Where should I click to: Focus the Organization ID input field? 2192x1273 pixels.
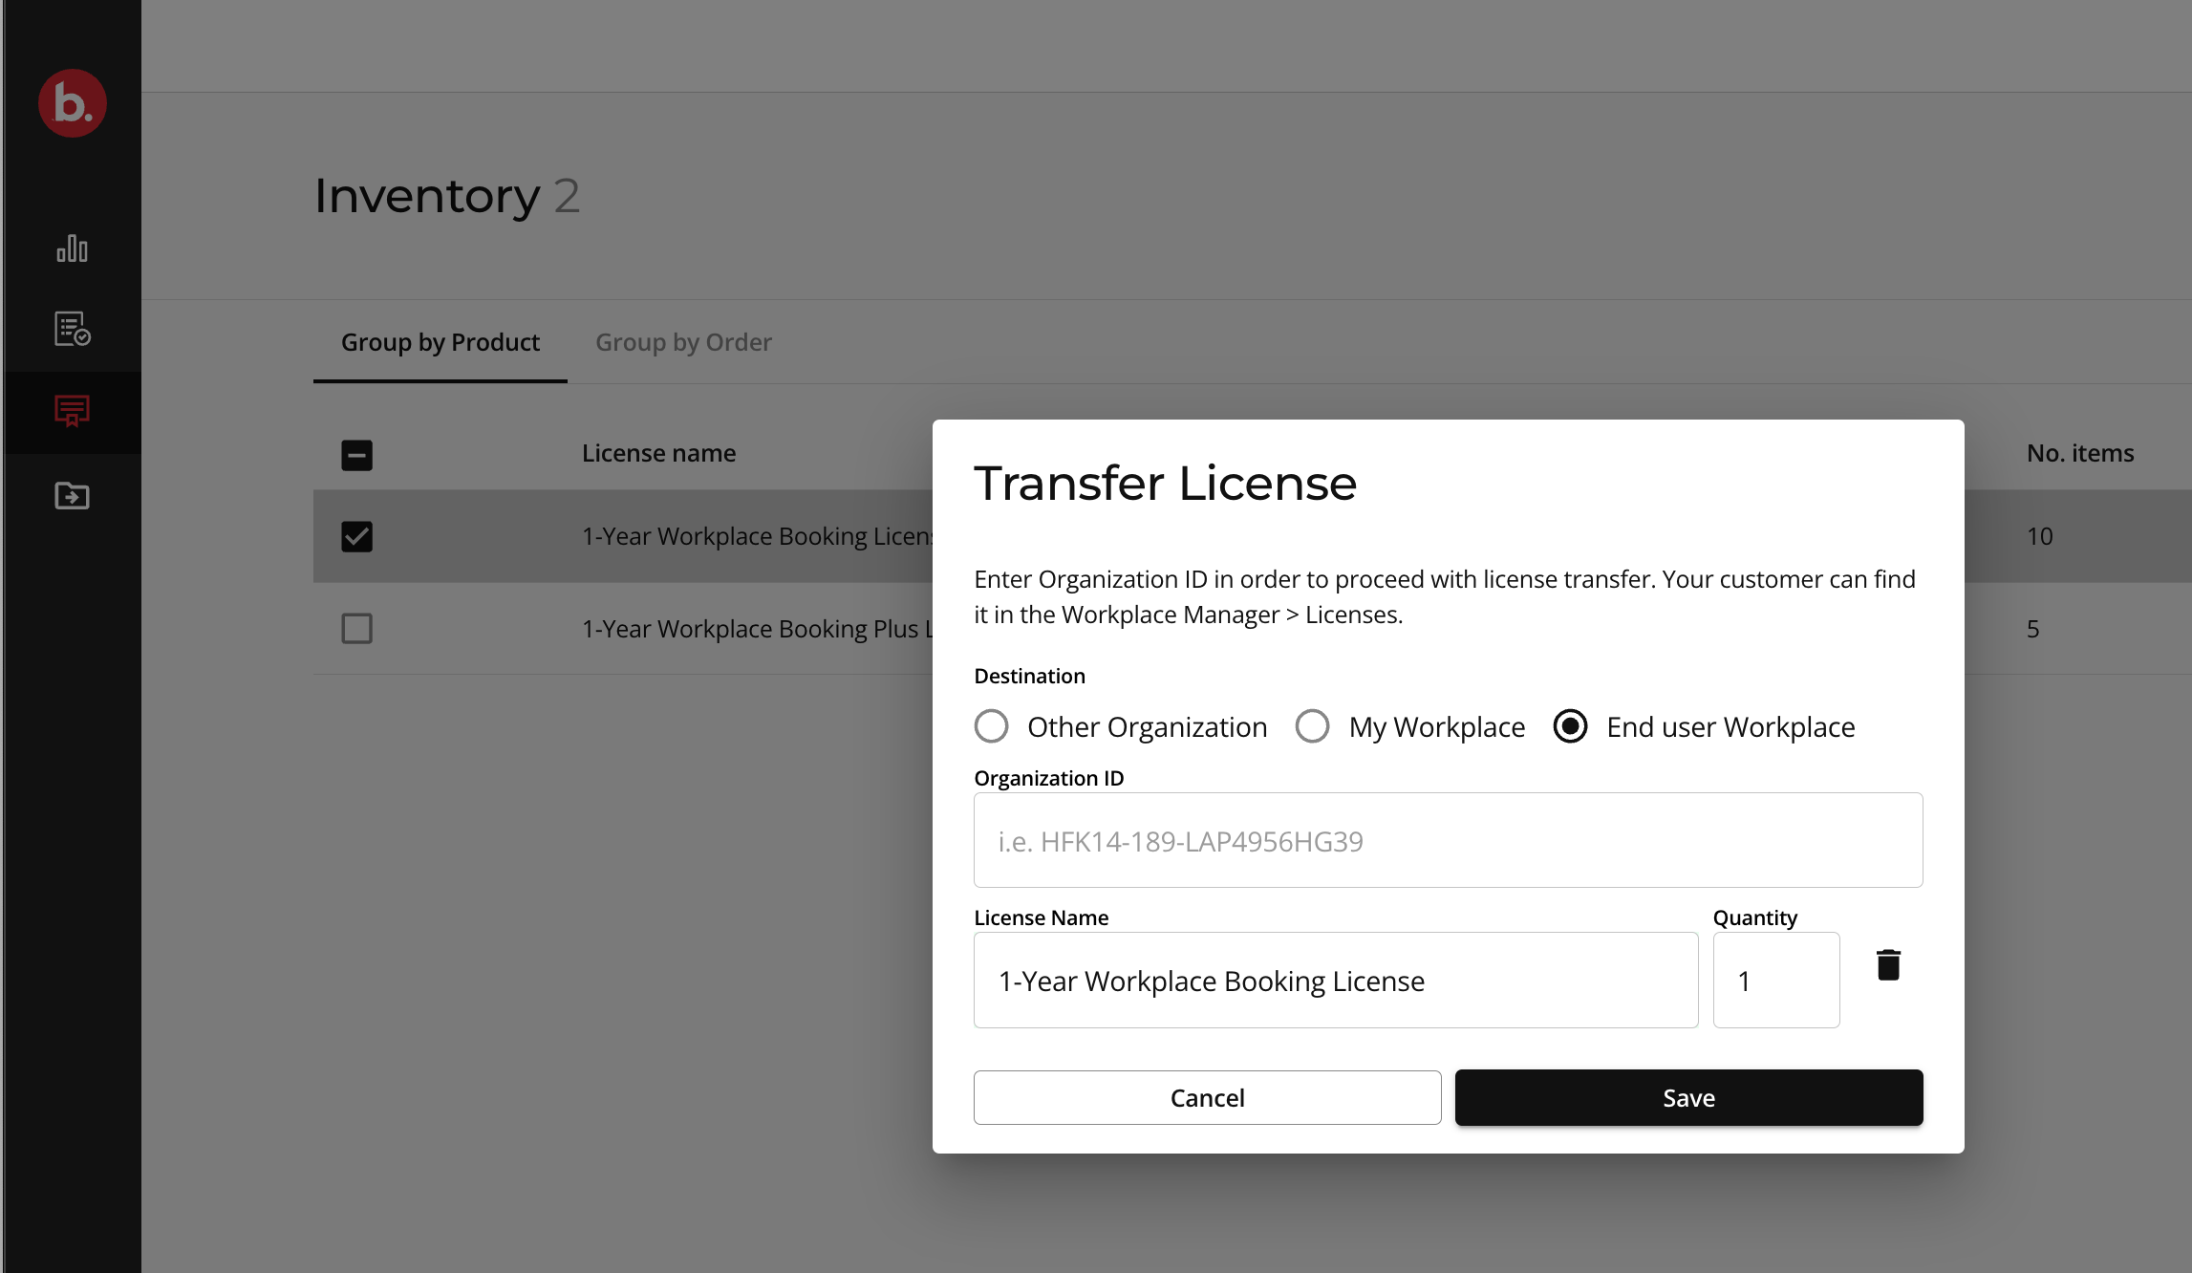[1449, 840]
